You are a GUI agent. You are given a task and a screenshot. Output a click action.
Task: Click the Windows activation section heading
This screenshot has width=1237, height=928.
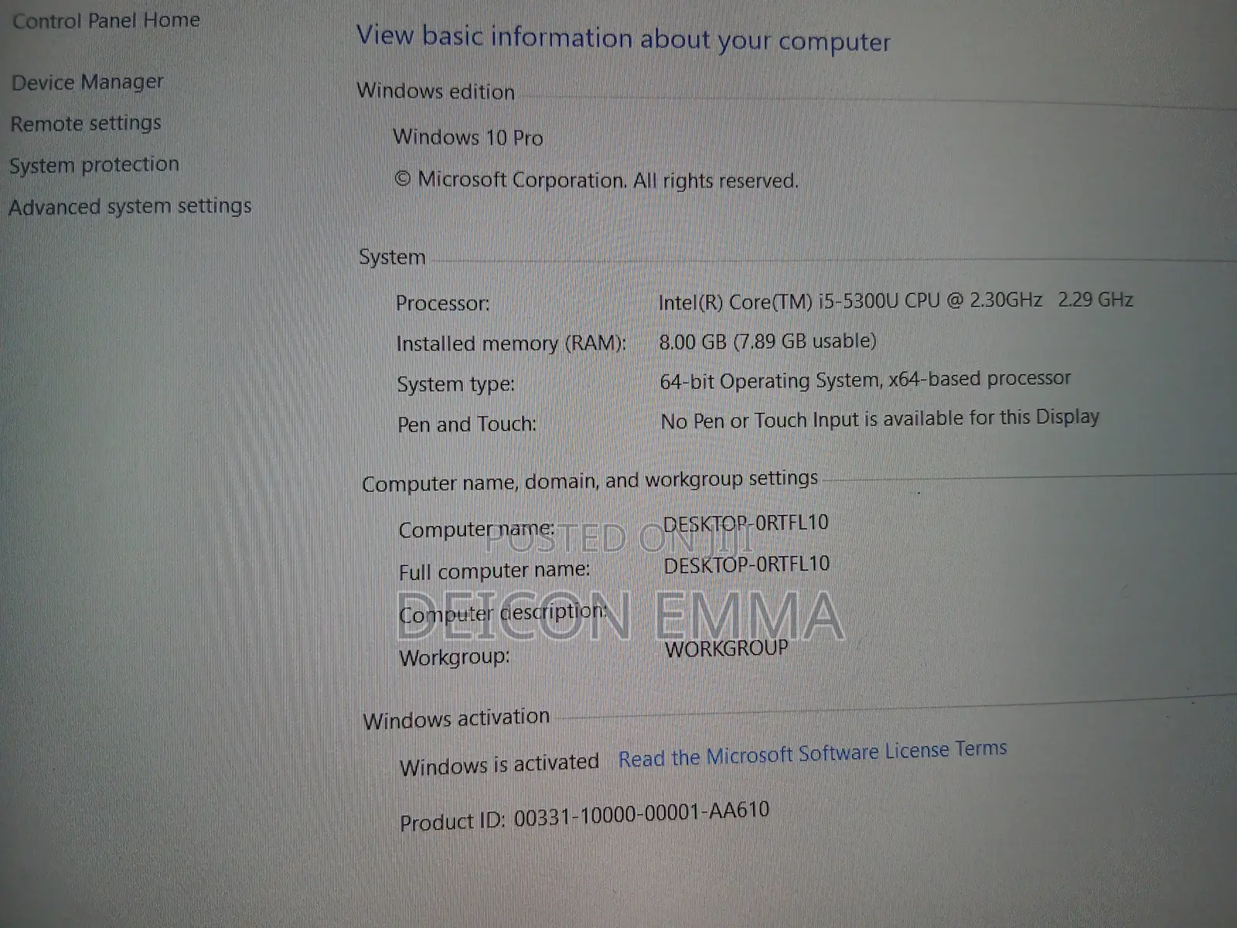point(456,718)
